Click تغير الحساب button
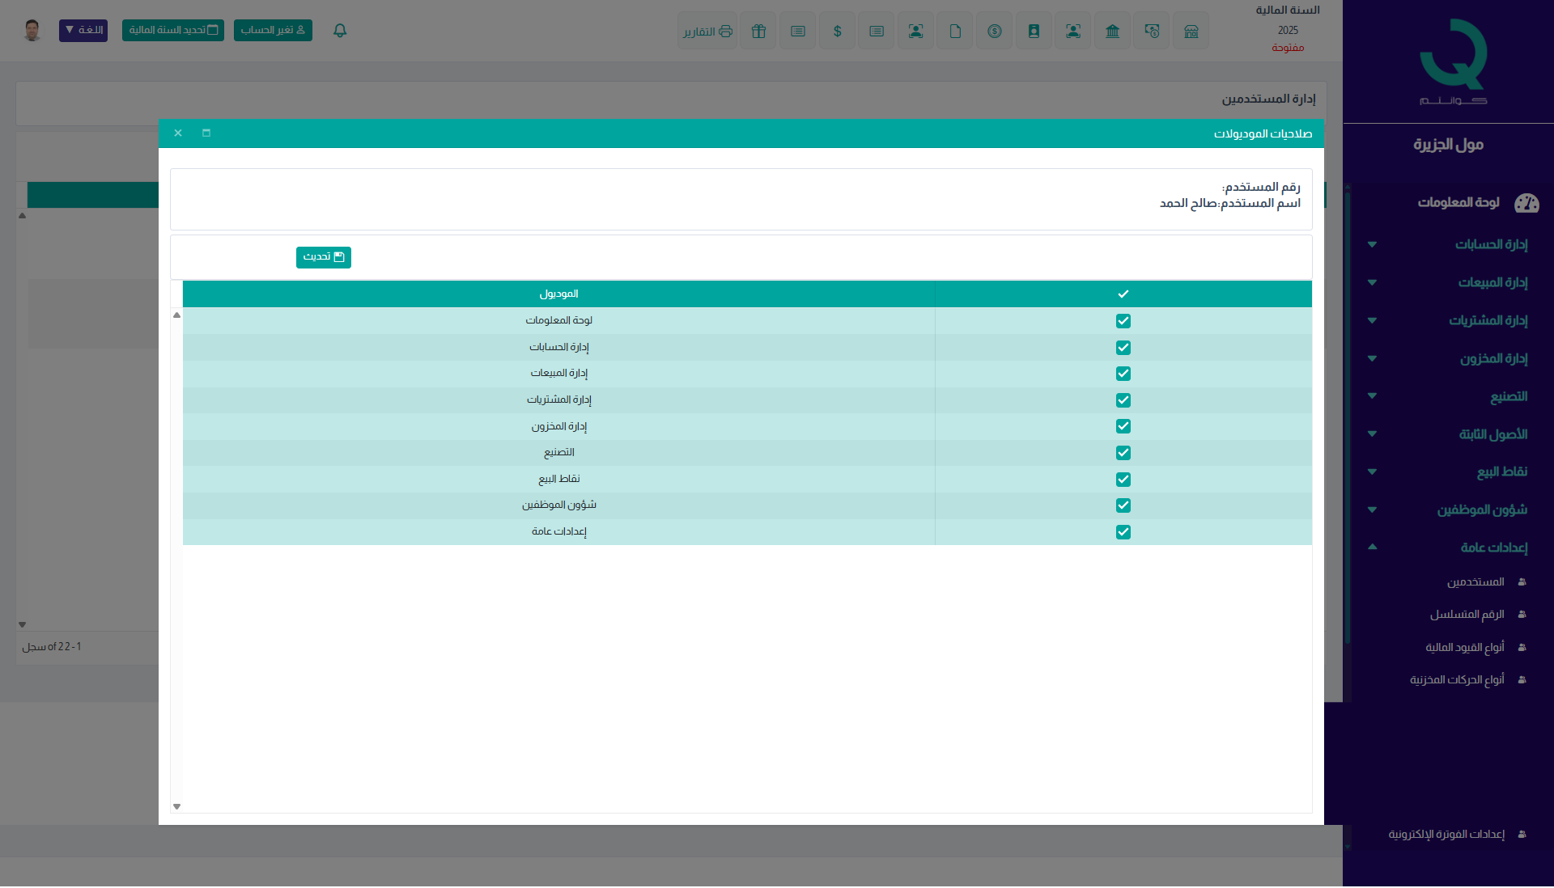Screen dimensions: 1554x888 tap(273, 31)
